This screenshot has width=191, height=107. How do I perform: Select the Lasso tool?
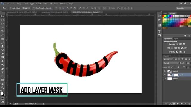click(x=2, y=24)
